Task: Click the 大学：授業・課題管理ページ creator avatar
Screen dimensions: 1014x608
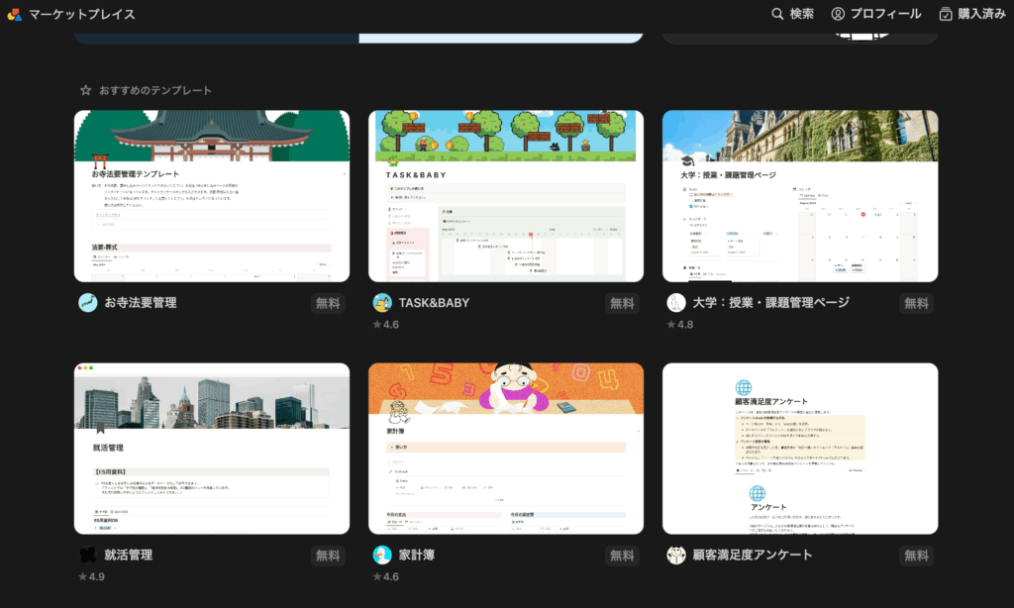Action: pos(676,303)
